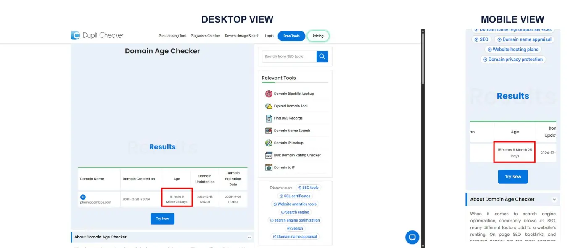
Task: Open the chat support widget
Action: coord(412,237)
